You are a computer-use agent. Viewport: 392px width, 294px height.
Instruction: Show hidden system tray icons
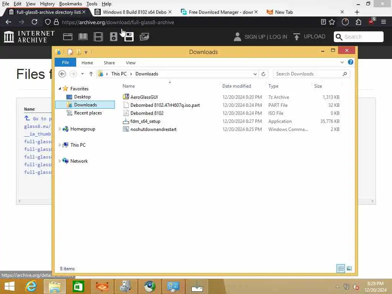coord(337,287)
